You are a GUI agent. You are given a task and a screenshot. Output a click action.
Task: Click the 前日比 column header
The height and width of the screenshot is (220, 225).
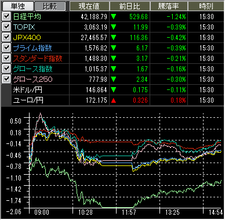point(130,6)
